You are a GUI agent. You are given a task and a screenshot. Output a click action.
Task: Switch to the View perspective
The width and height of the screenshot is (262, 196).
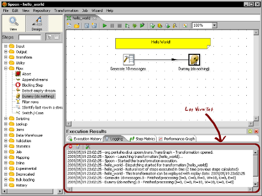coord(14,24)
